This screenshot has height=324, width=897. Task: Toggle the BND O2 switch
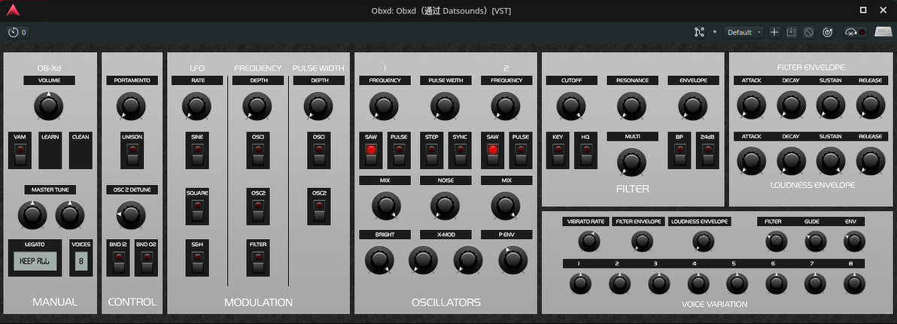146,262
